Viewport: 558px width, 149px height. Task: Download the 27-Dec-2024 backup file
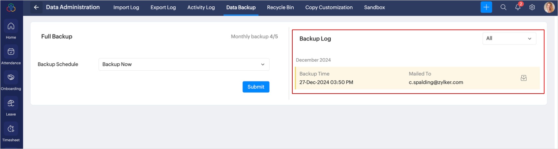(x=524, y=78)
